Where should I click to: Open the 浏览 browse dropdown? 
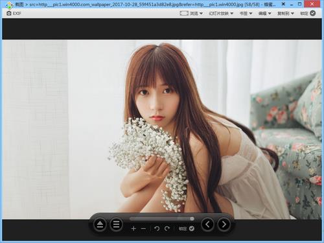(196, 14)
